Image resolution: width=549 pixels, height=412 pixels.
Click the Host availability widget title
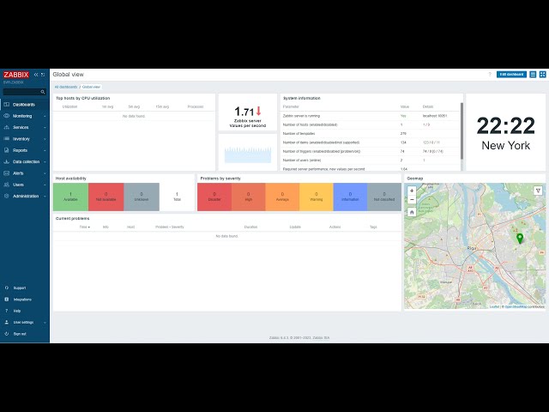(x=70, y=179)
